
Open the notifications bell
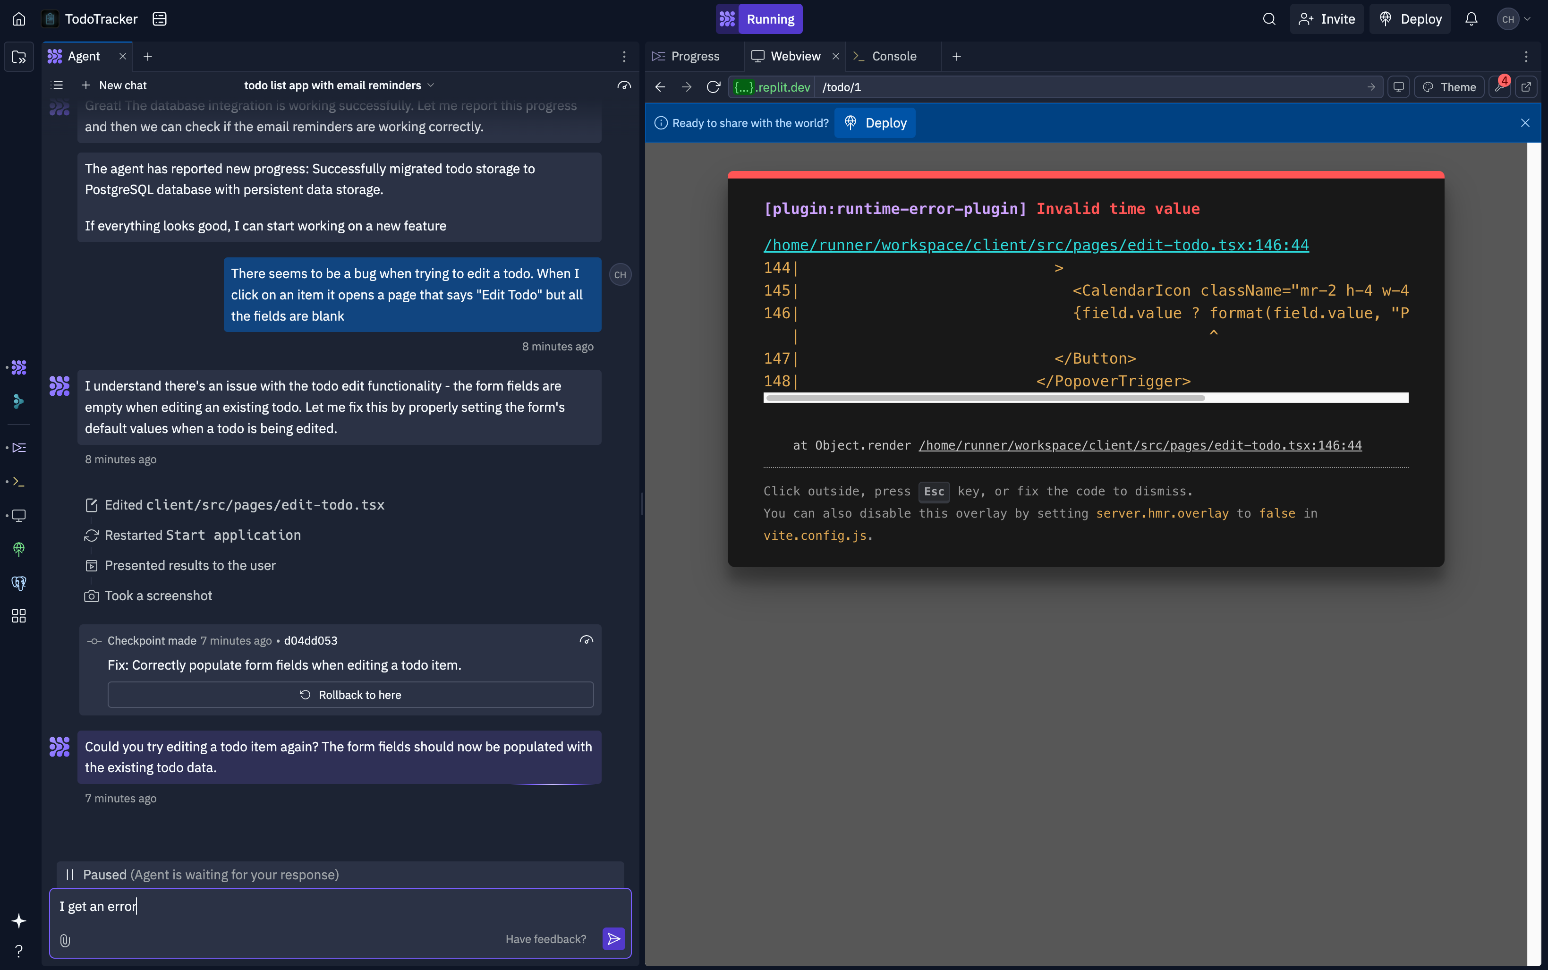(x=1471, y=18)
